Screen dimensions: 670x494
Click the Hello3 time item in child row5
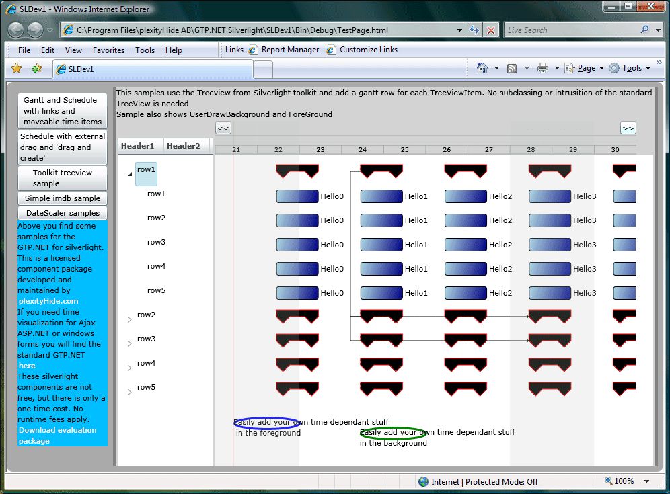click(x=550, y=293)
